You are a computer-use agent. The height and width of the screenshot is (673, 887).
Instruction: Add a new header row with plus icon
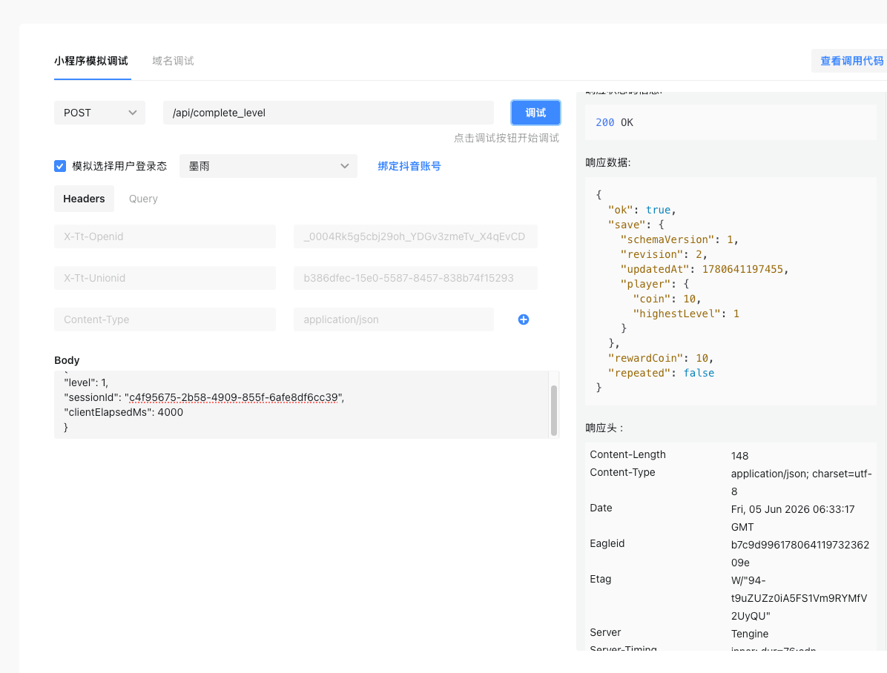click(x=524, y=319)
